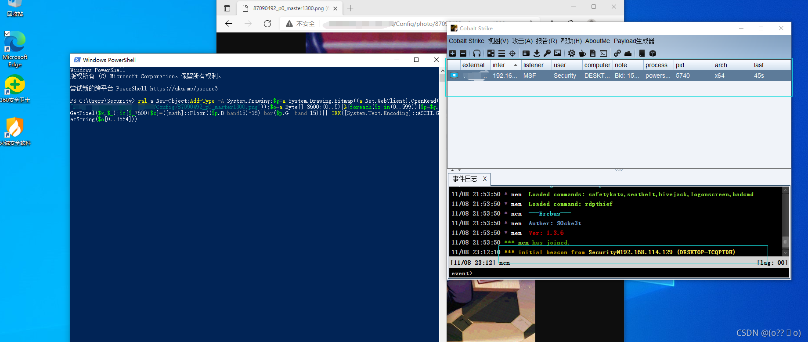Click the Edge back arrow button
Viewport: 808px width, 342px height.
229,24
